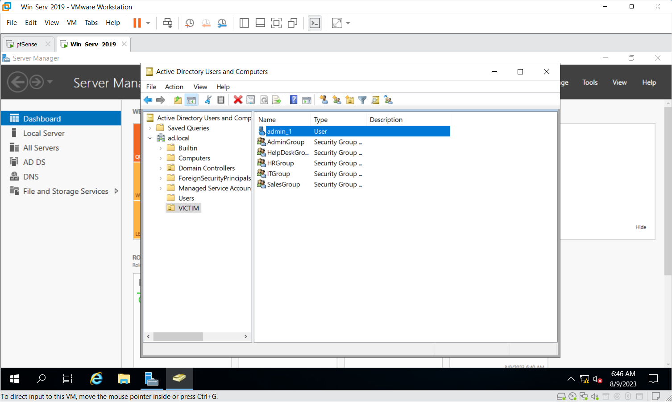Expand the Computers container
This screenshot has height=402, width=672.
click(161, 158)
